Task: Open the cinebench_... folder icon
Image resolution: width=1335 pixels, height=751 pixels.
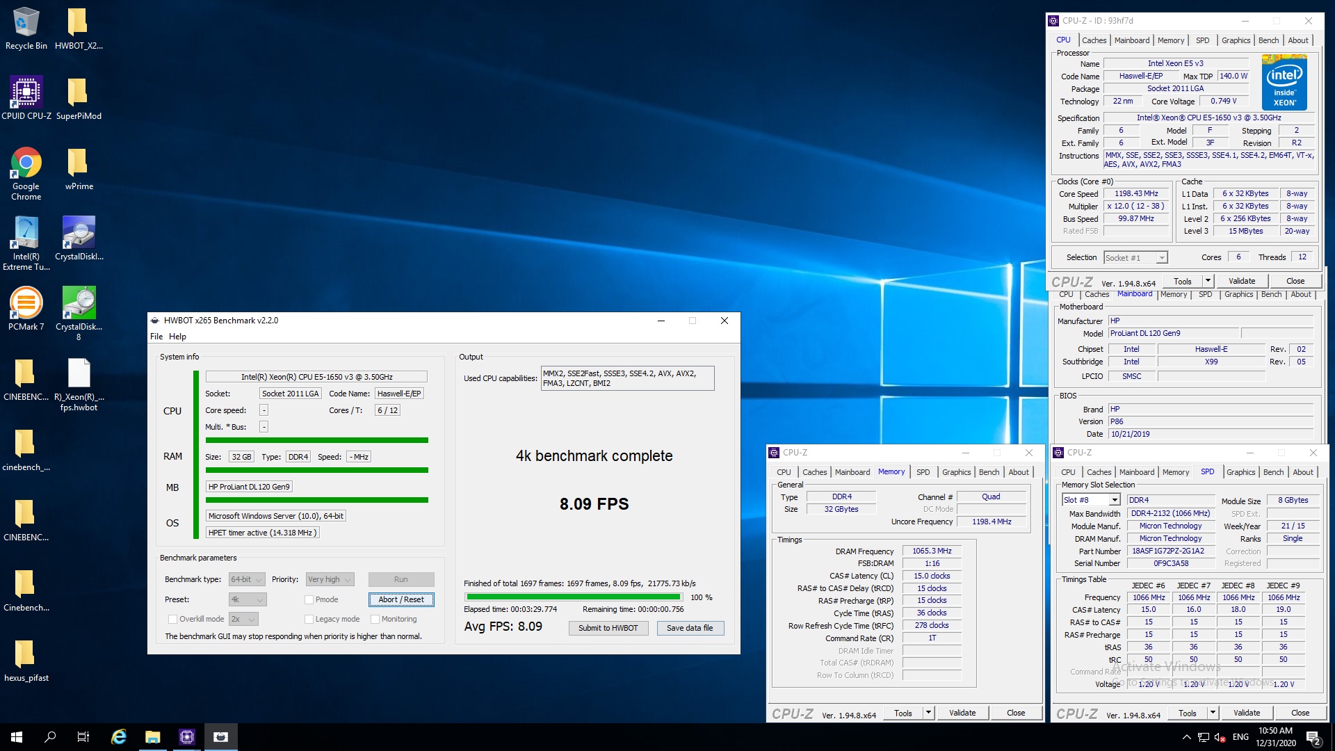Action: pos(26,450)
